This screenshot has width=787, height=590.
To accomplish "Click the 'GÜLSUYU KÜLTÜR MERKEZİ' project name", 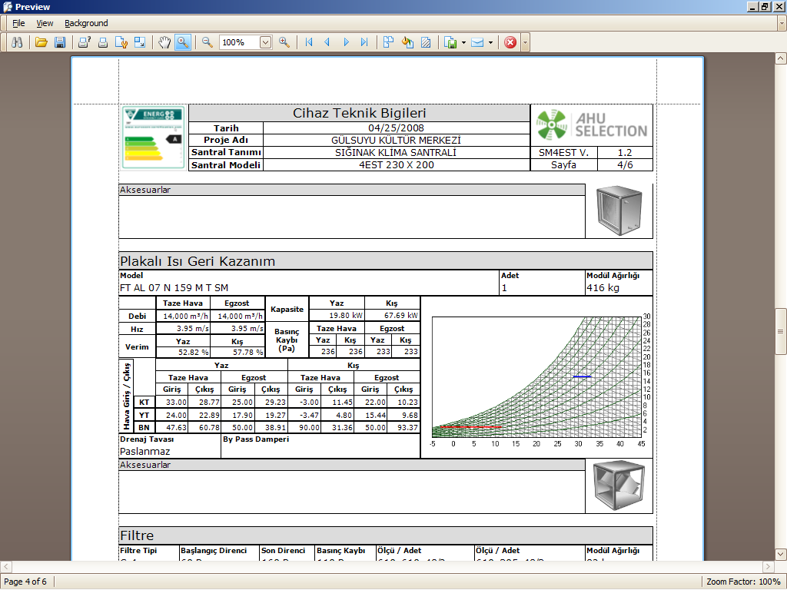I will point(396,140).
